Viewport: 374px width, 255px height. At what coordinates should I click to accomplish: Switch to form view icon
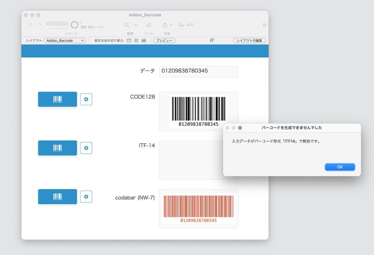point(129,41)
